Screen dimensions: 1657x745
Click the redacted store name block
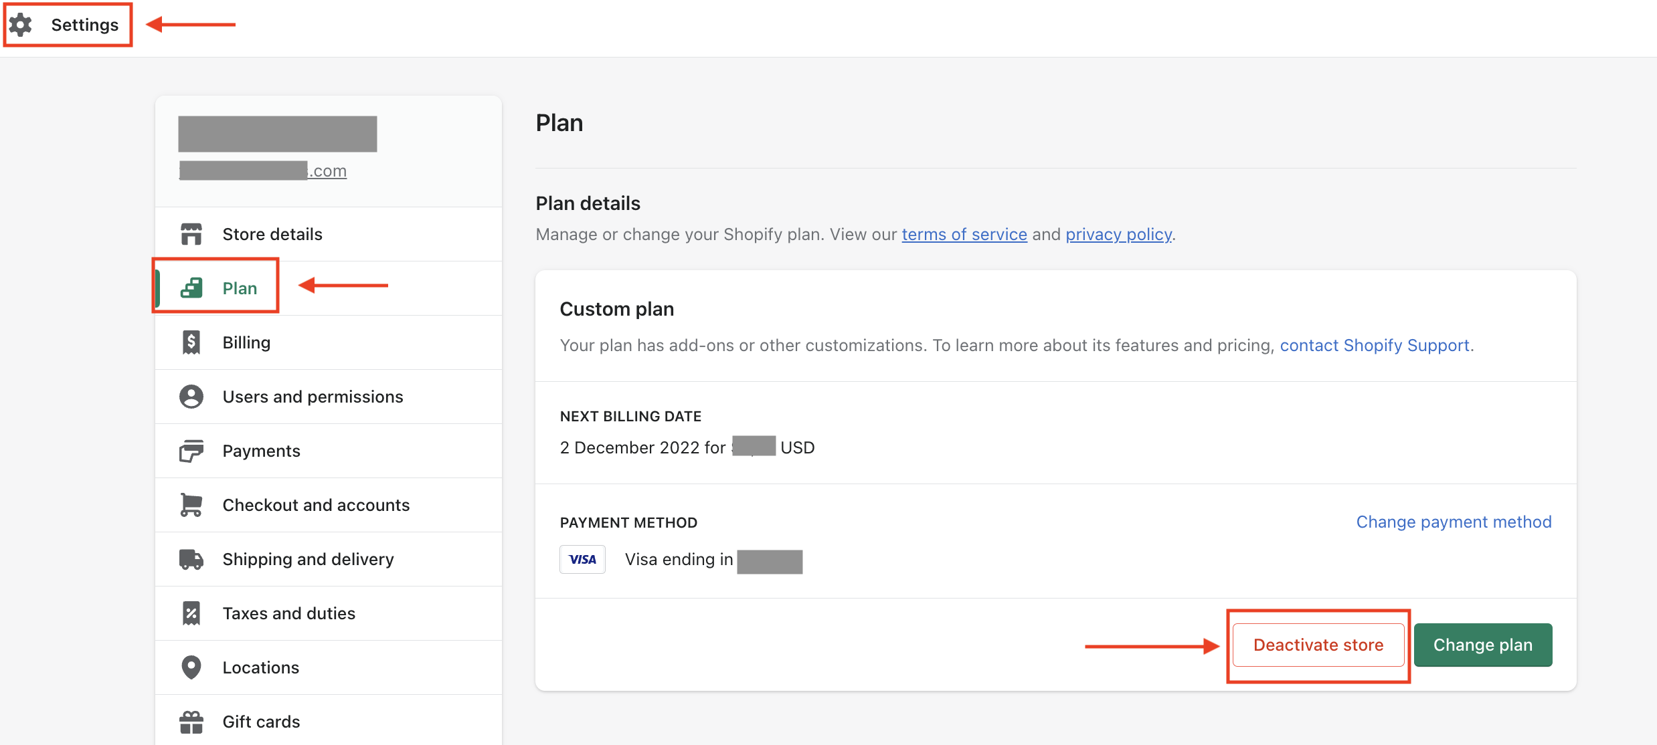click(278, 134)
